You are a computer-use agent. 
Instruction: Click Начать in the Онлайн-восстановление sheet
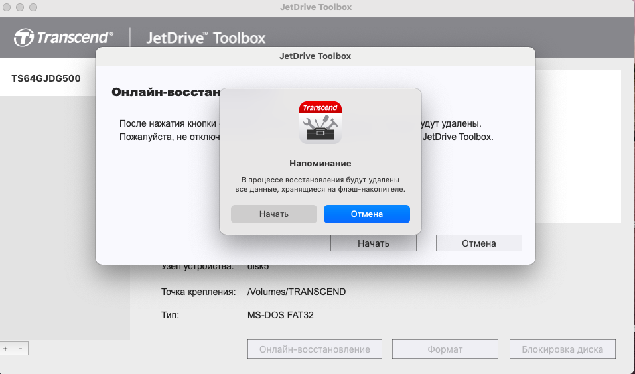pos(374,243)
